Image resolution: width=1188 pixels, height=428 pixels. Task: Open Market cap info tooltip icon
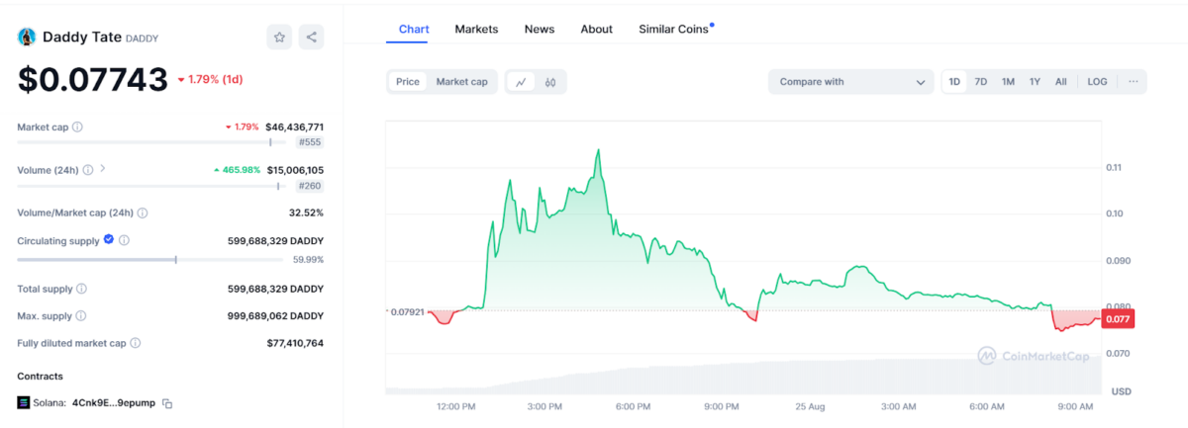(x=77, y=128)
